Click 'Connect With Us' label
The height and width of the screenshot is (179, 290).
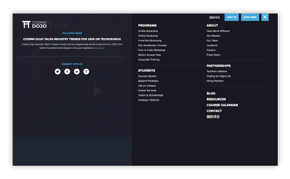pos(72,64)
